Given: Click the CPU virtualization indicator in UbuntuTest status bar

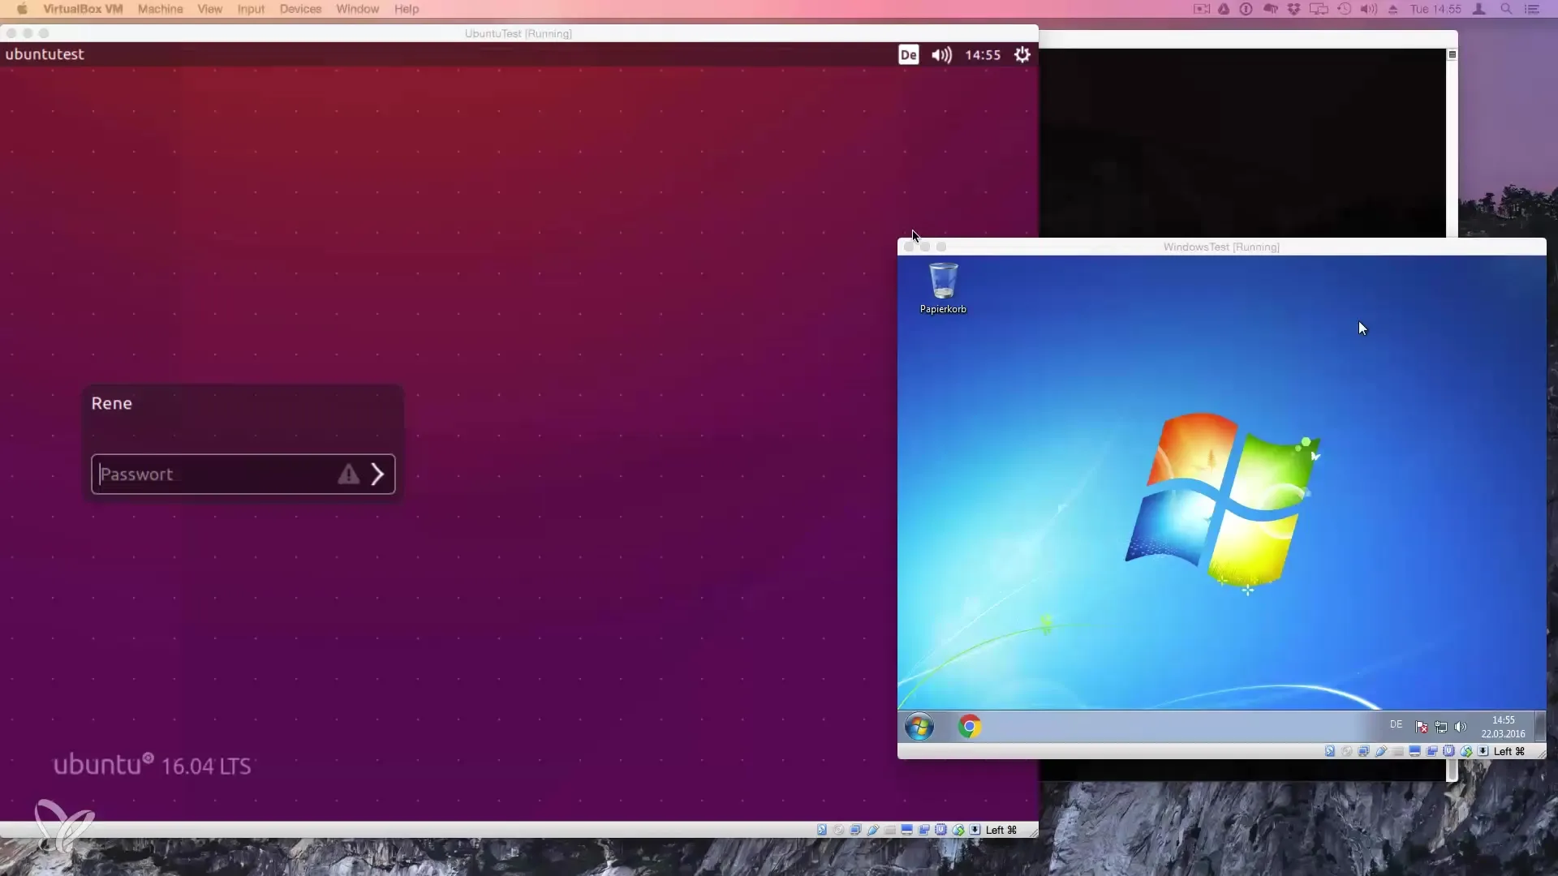Looking at the screenshot, I should click(x=940, y=830).
